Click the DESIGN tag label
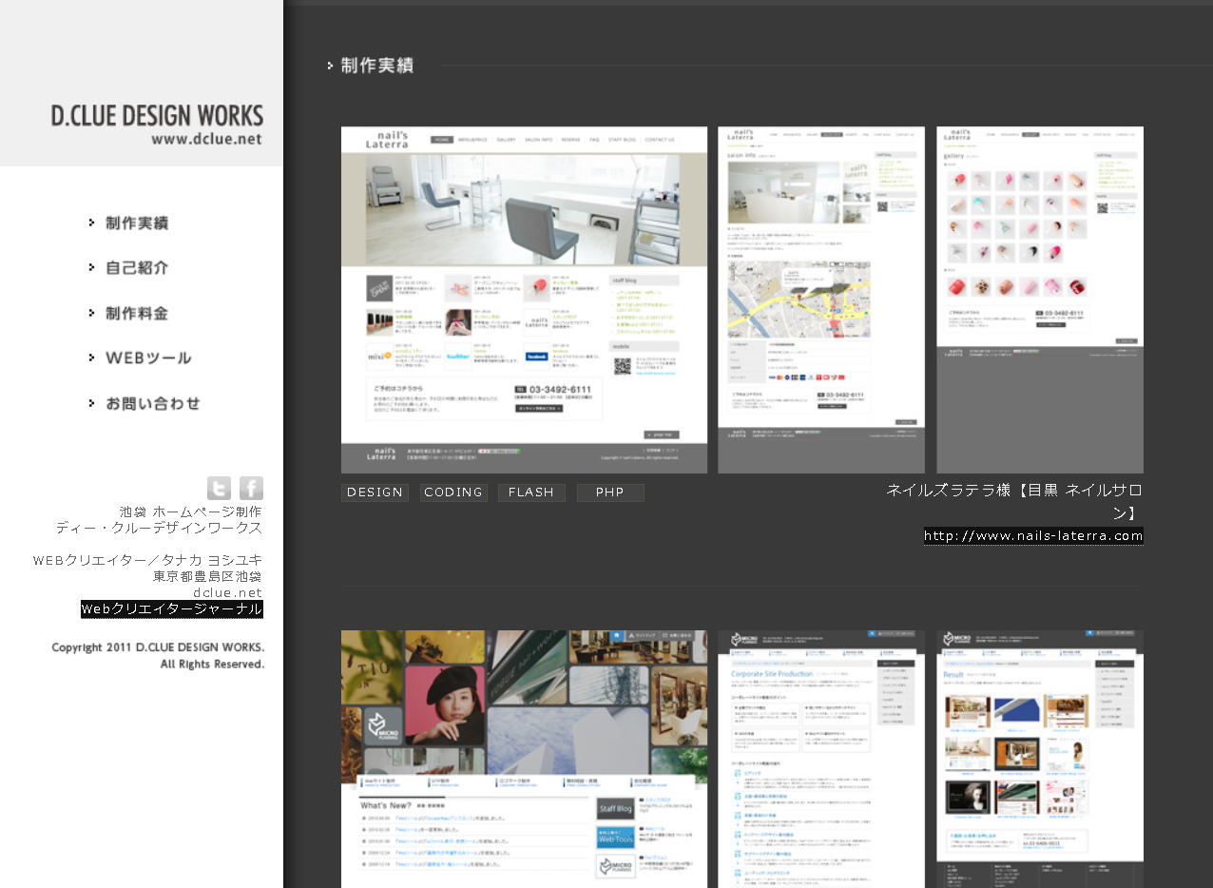The width and height of the screenshot is (1213, 888). (375, 492)
